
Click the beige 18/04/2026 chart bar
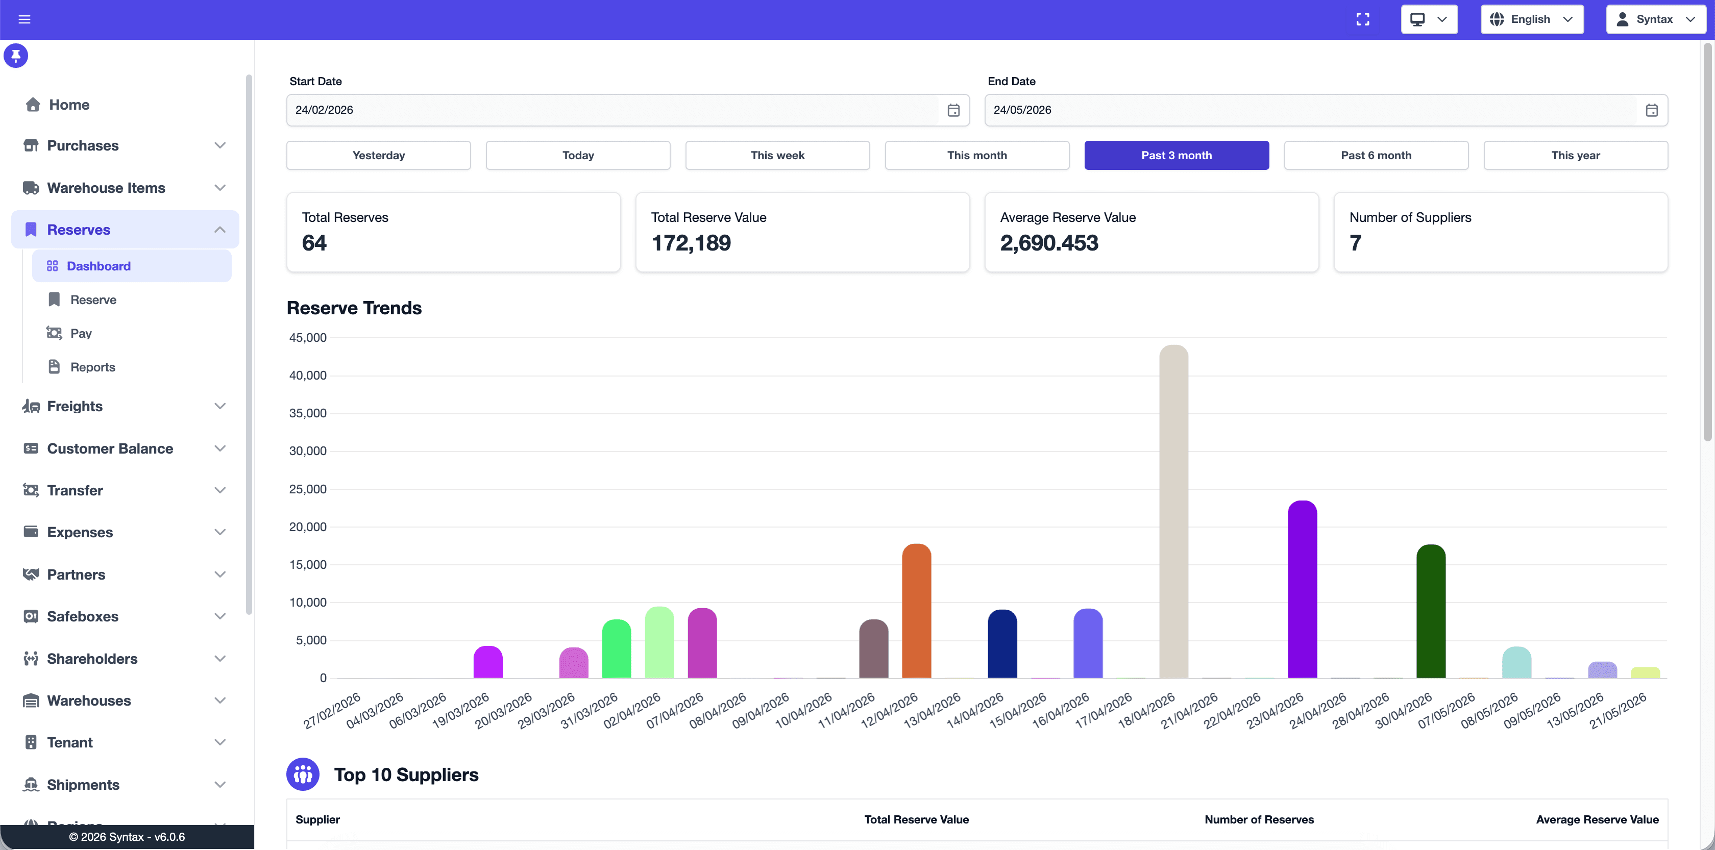[1173, 511]
